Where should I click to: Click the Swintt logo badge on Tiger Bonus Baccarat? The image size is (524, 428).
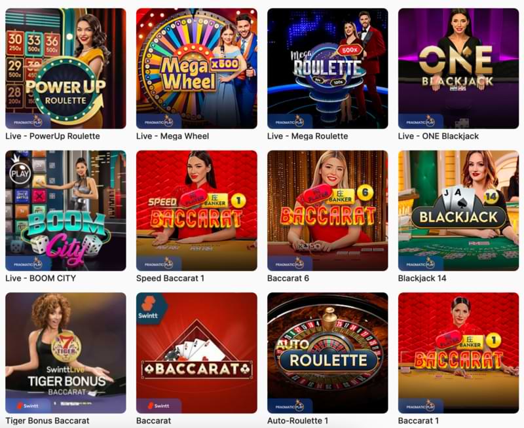coord(28,406)
